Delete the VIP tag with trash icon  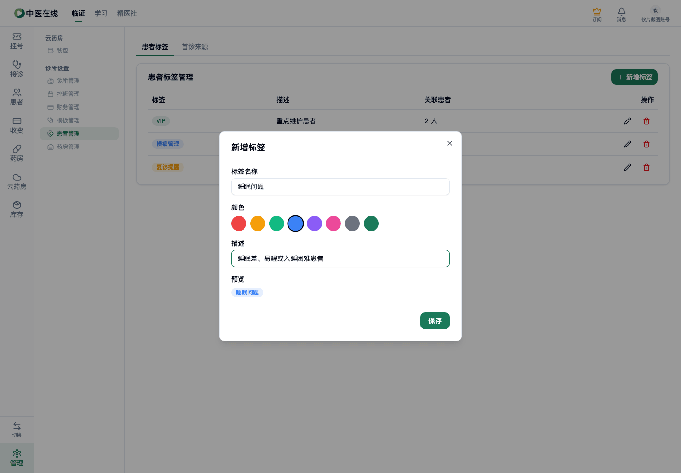click(x=646, y=121)
